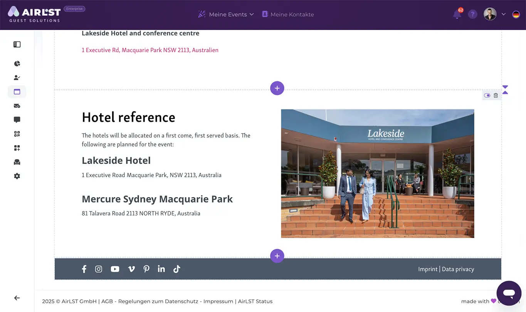Screen dimensions: 526x312
Task: Click the Hotel reference heading
Action: pyautogui.click(x=128, y=117)
